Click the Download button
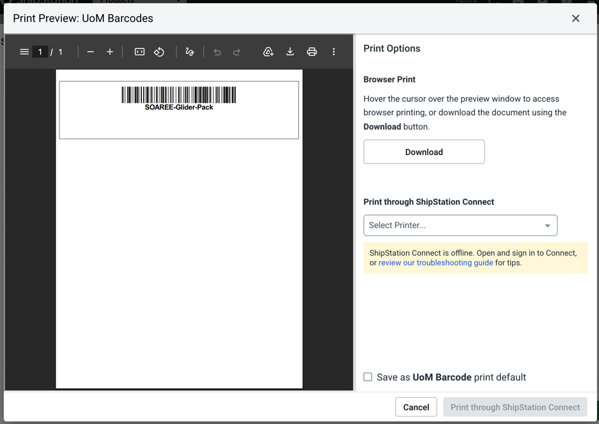 point(424,152)
